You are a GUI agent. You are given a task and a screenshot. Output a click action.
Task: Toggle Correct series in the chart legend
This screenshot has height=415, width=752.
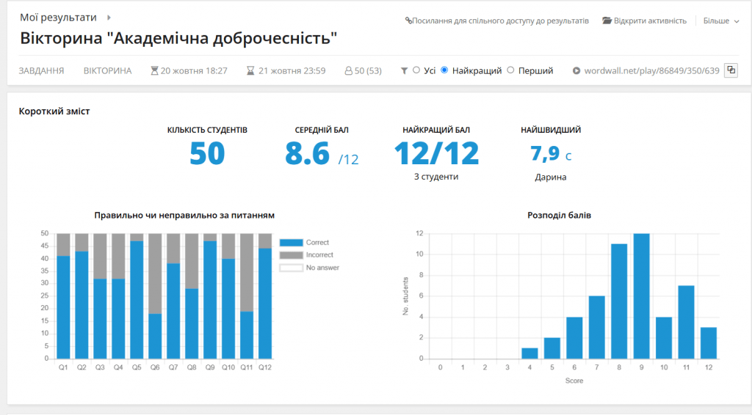(x=291, y=243)
